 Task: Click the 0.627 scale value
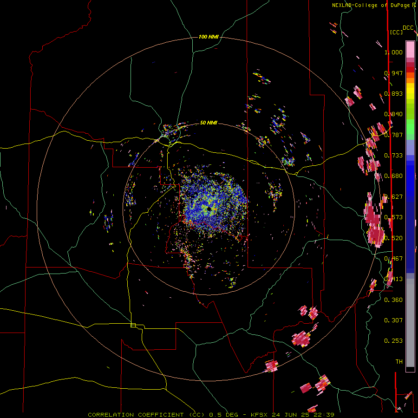(x=393, y=197)
